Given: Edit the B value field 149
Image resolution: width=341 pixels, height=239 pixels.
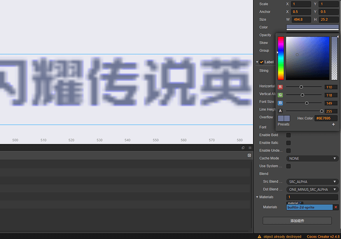Looking at the screenshot, I should (x=331, y=103).
